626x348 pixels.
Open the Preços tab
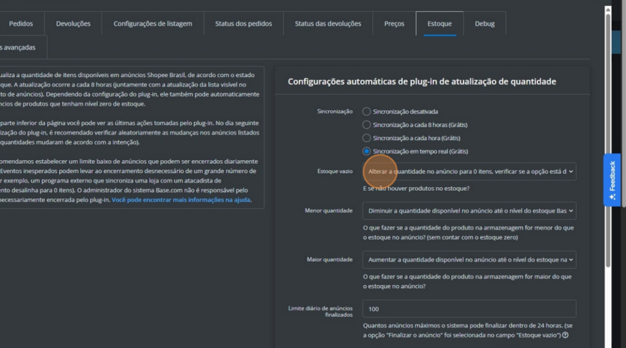(394, 24)
